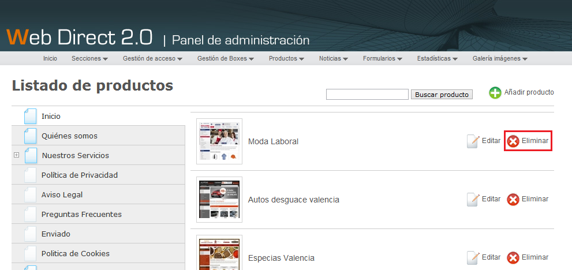Click the Editar pencil icon for Moda Laboral

point(473,141)
